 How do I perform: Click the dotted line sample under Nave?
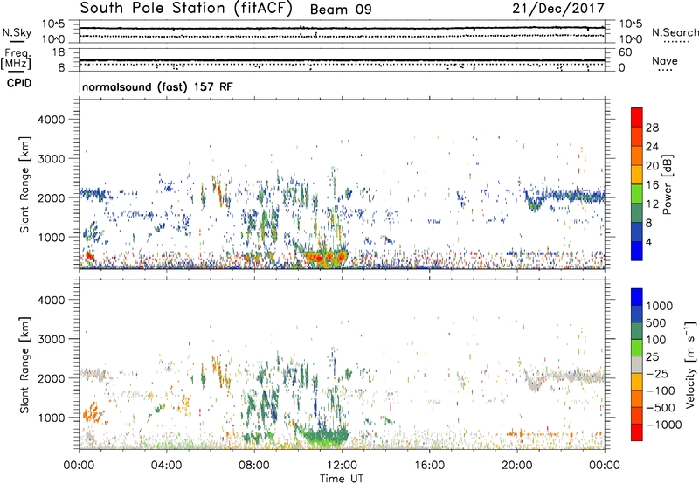click(666, 70)
